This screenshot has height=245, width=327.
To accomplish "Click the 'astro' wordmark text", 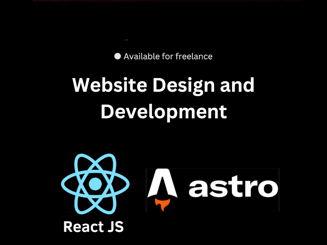I will click(x=233, y=187).
